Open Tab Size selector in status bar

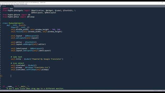[155, 91]
